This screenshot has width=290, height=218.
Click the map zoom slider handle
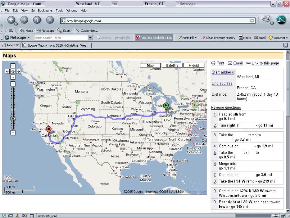(x=13, y=118)
